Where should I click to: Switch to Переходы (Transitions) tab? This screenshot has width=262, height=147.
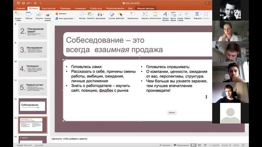pyautogui.click(x=65, y=8)
